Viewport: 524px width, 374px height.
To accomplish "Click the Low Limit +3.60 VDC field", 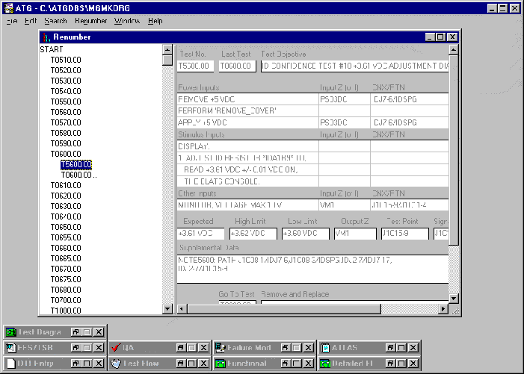I will pyautogui.click(x=306, y=233).
